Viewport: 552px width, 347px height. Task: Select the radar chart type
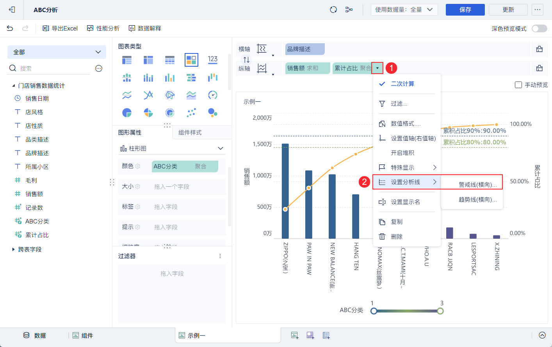(x=170, y=95)
